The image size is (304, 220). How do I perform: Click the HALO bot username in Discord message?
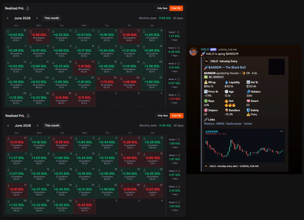pyautogui.click(x=205, y=49)
